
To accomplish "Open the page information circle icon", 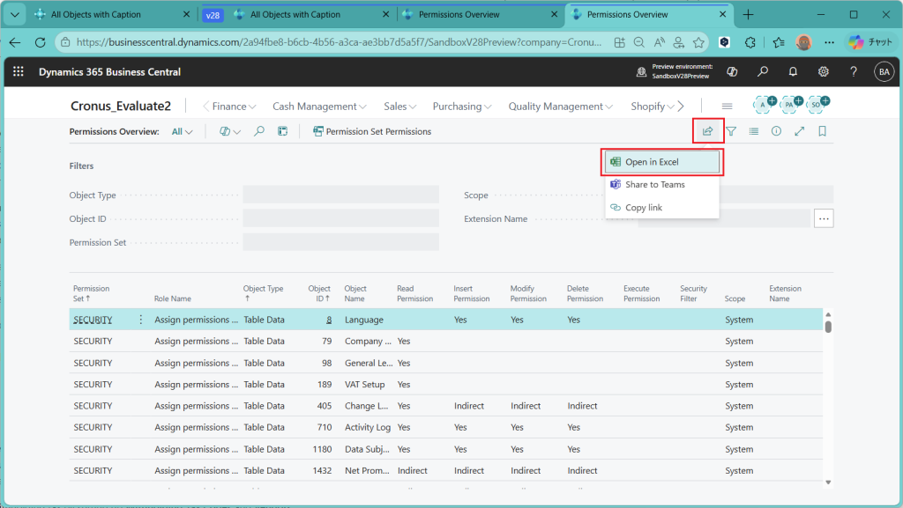I will pos(776,131).
